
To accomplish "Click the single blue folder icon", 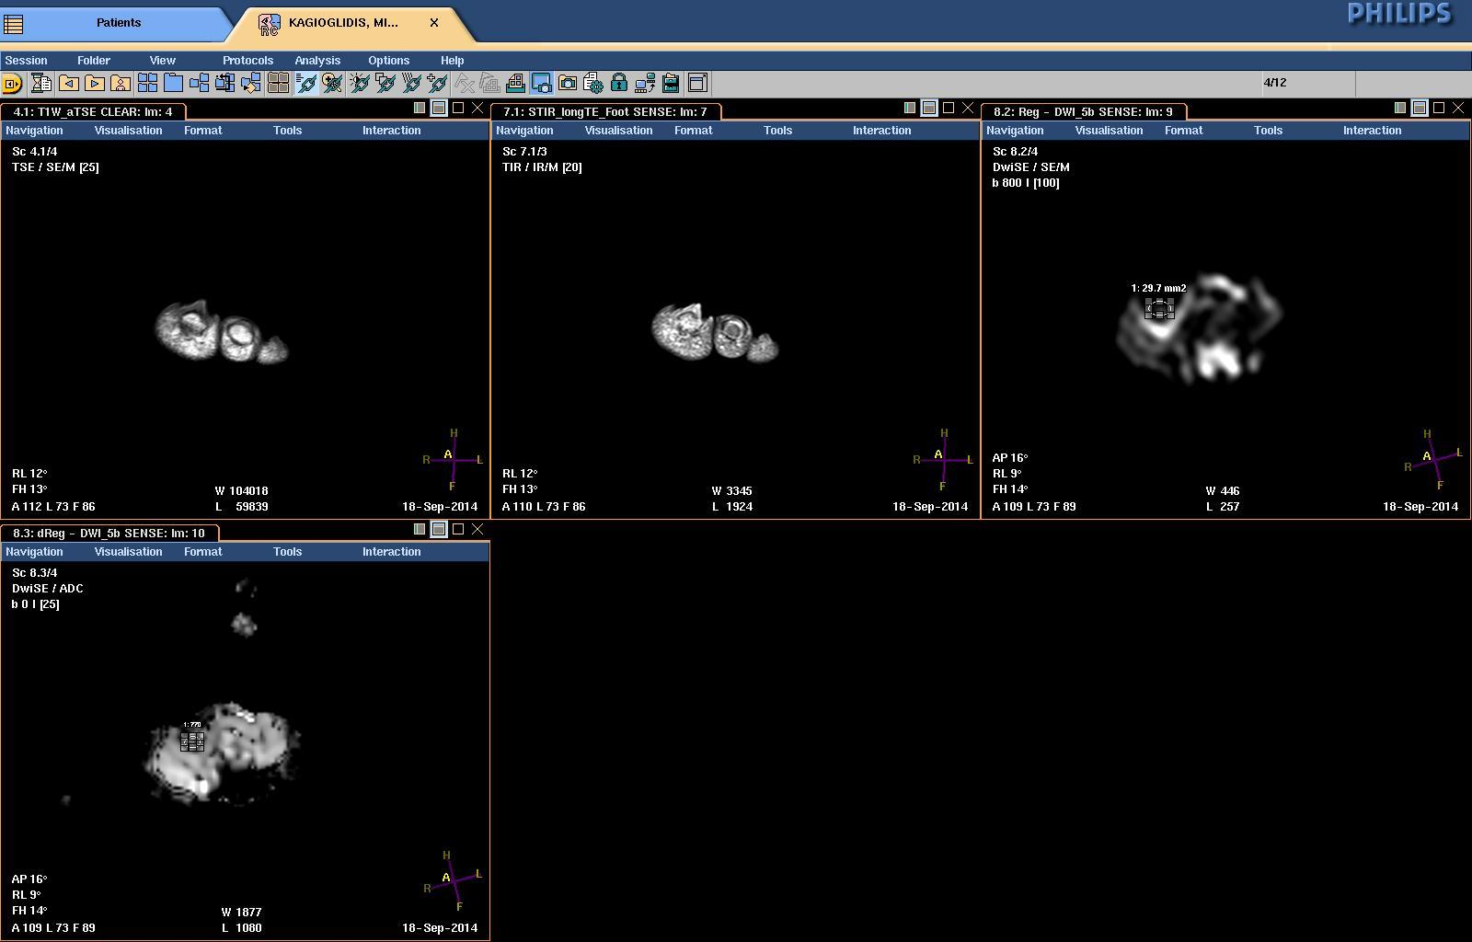I will 173,84.
